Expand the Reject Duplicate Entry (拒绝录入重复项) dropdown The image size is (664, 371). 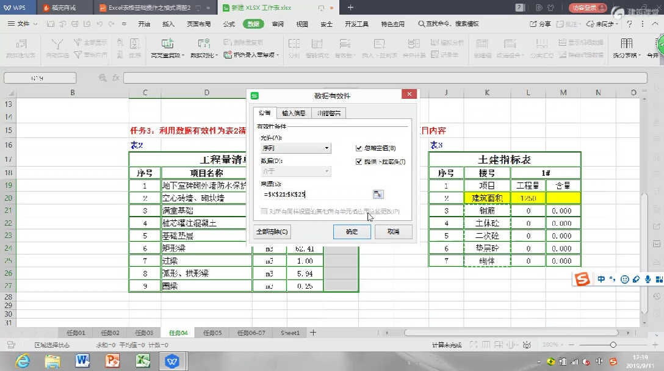(x=277, y=55)
